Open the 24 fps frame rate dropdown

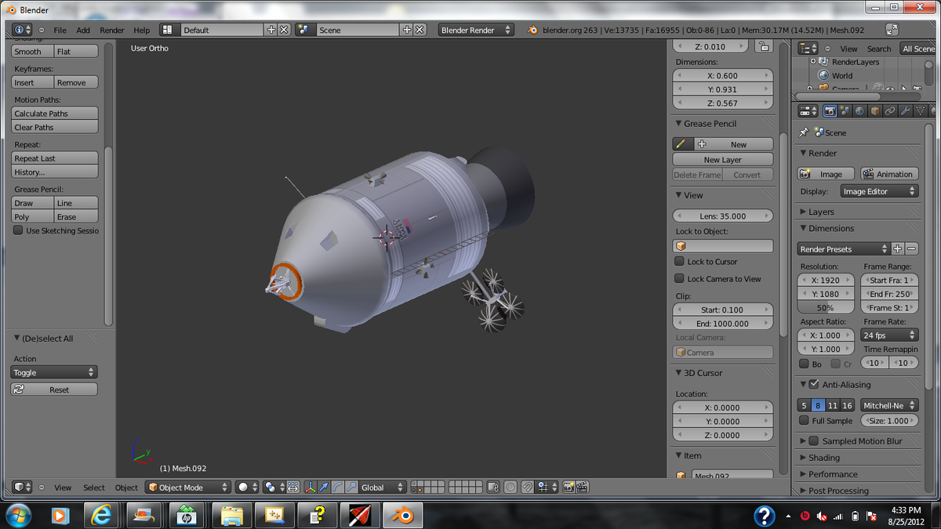889,335
